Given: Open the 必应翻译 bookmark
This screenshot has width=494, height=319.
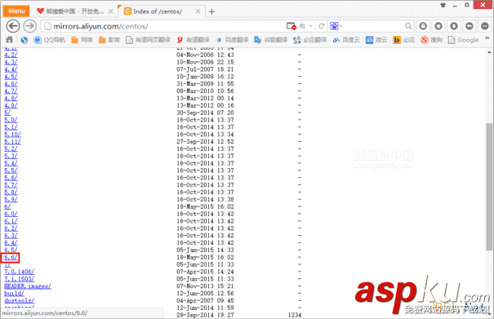Looking at the screenshot, I should point(310,40).
